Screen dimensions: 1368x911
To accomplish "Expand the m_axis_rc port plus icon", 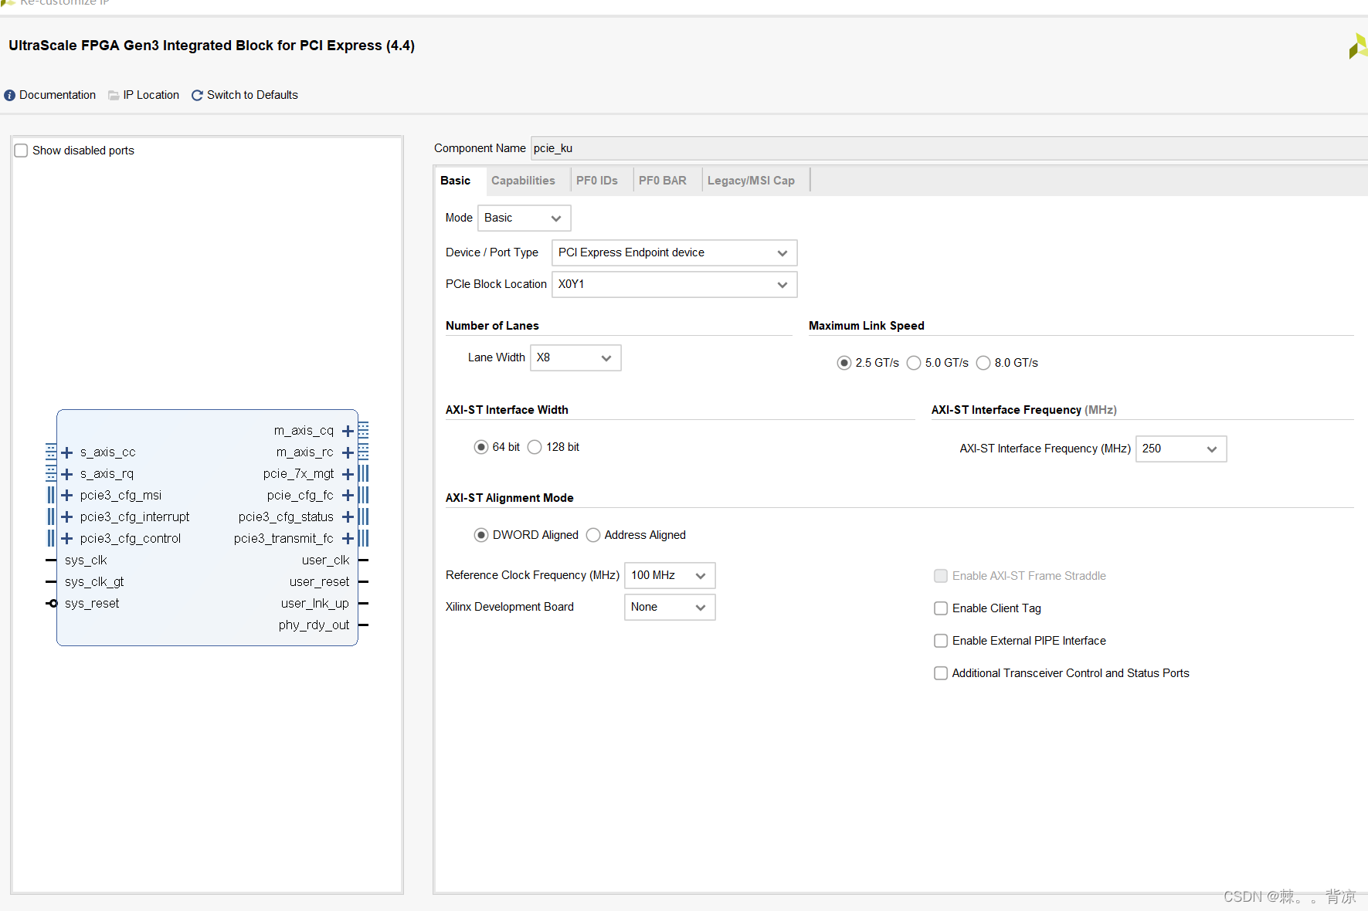I will pyautogui.click(x=348, y=452).
